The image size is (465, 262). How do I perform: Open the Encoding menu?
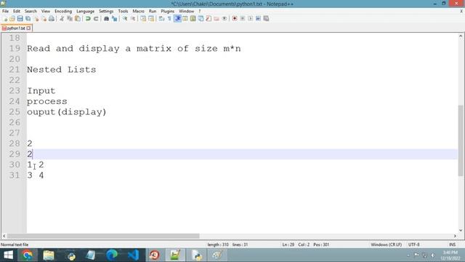pos(63,12)
